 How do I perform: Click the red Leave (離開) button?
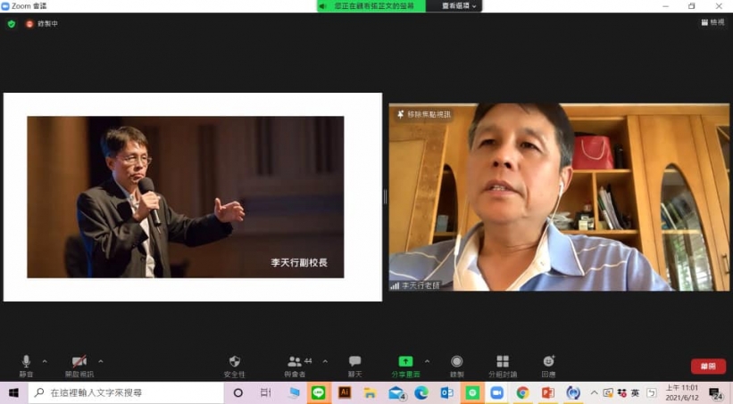[x=708, y=367]
